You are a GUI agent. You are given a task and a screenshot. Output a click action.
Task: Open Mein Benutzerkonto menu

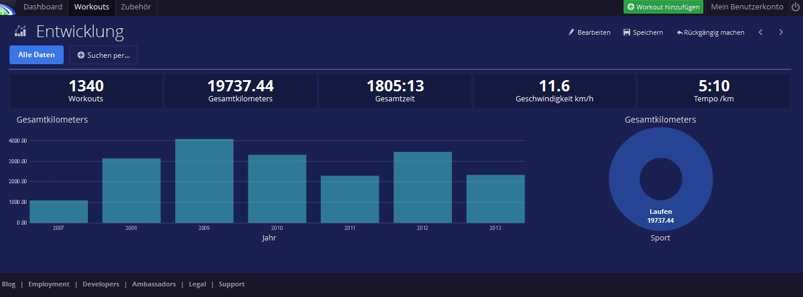coord(747,7)
